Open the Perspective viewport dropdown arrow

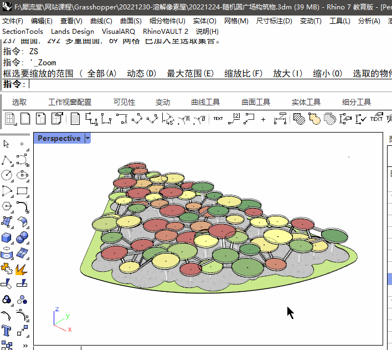point(87,138)
